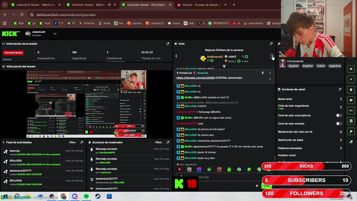Switch to FanDeeeL Stream browser tab

[x=89, y=5]
